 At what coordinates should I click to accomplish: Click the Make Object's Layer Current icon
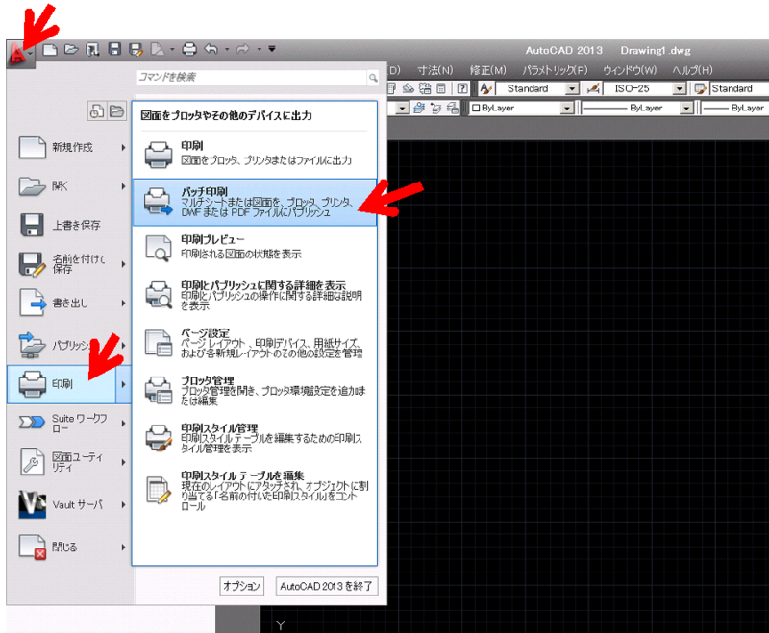click(x=419, y=108)
